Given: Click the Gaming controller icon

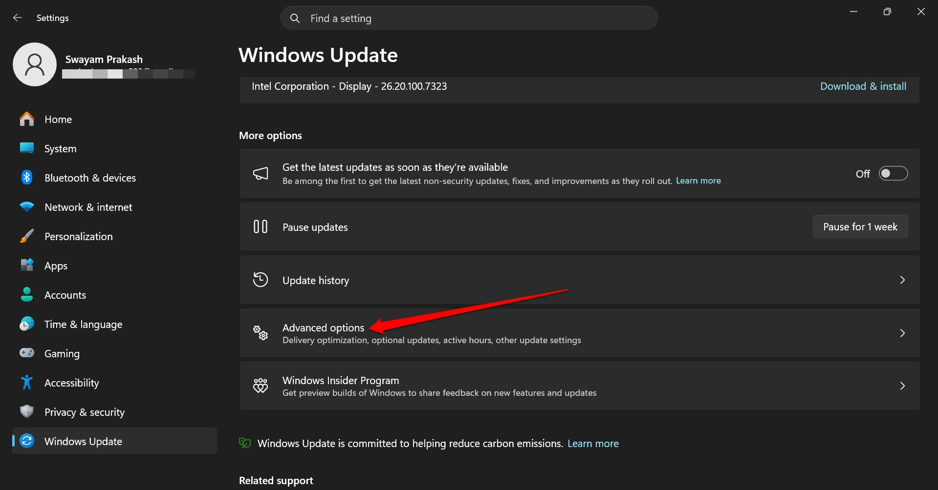Looking at the screenshot, I should [26, 353].
